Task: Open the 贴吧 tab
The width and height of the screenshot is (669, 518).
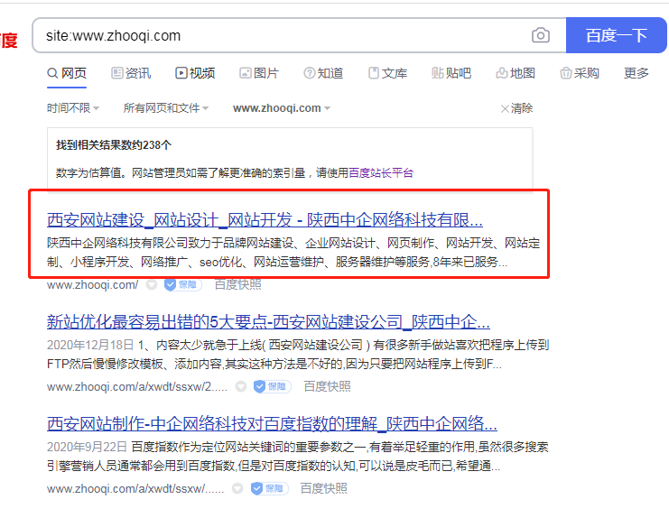Action: tap(451, 73)
